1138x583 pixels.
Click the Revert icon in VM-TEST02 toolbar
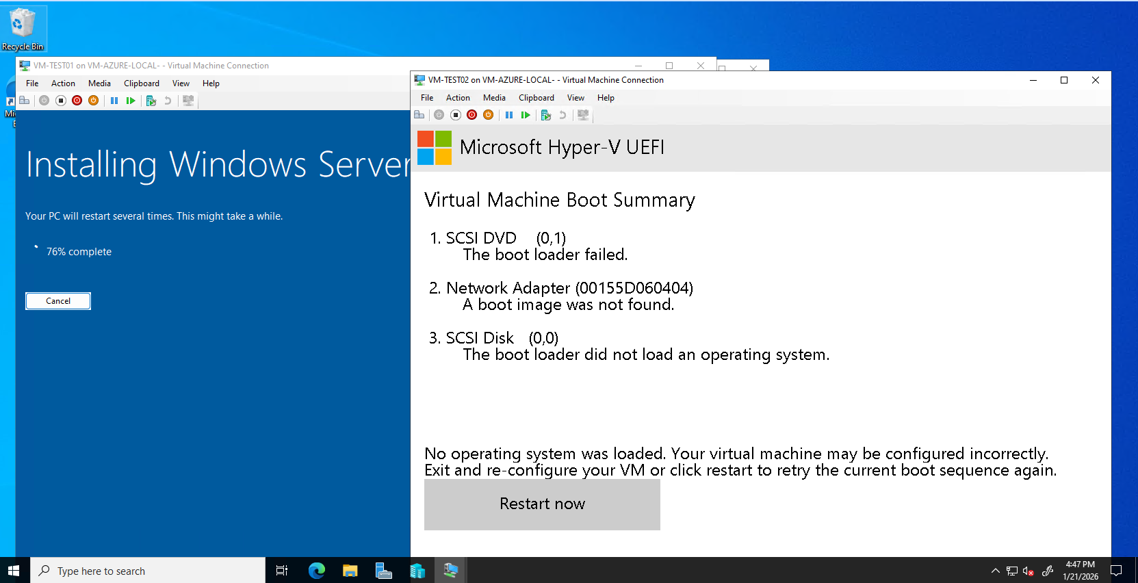(562, 115)
